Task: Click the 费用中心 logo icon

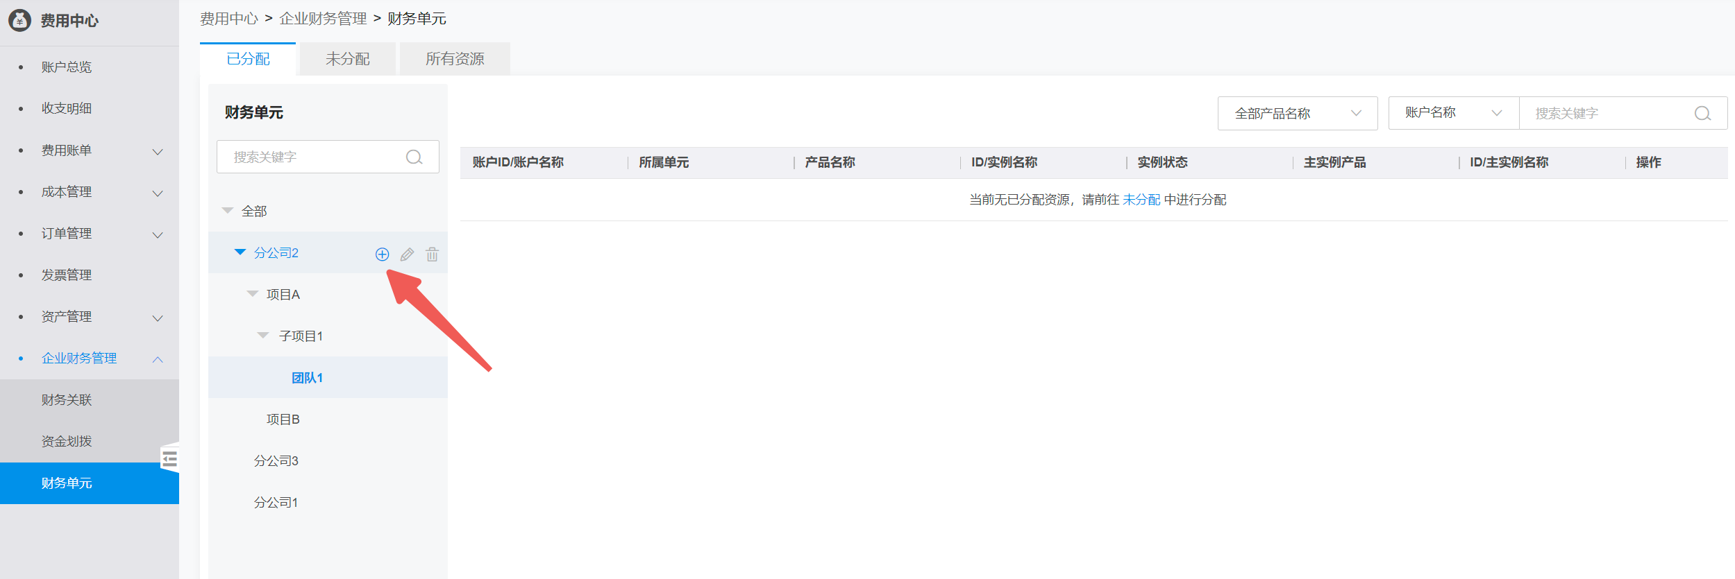Action: (19, 21)
